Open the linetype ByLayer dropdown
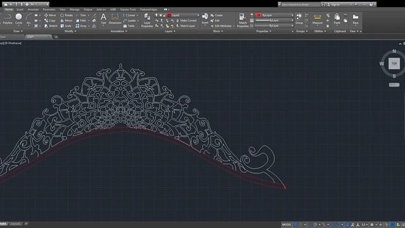The width and height of the screenshot is (405, 228). tap(275, 26)
